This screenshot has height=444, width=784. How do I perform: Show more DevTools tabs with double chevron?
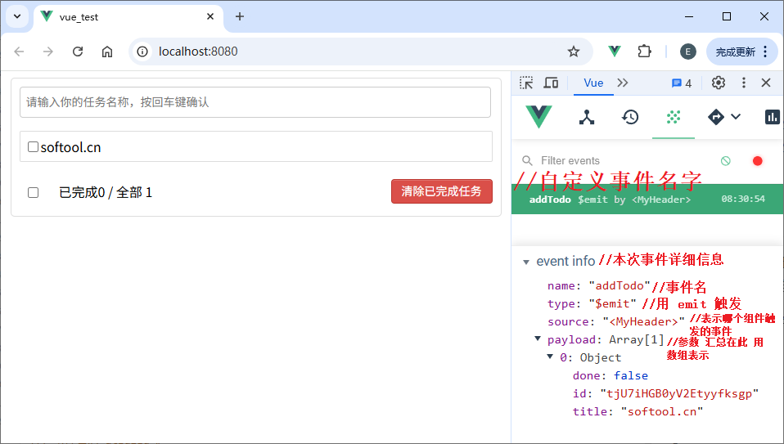pos(623,83)
